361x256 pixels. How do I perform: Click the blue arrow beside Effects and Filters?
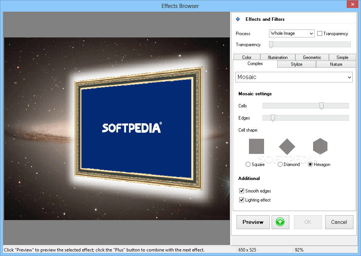click(x=238, y=19)
